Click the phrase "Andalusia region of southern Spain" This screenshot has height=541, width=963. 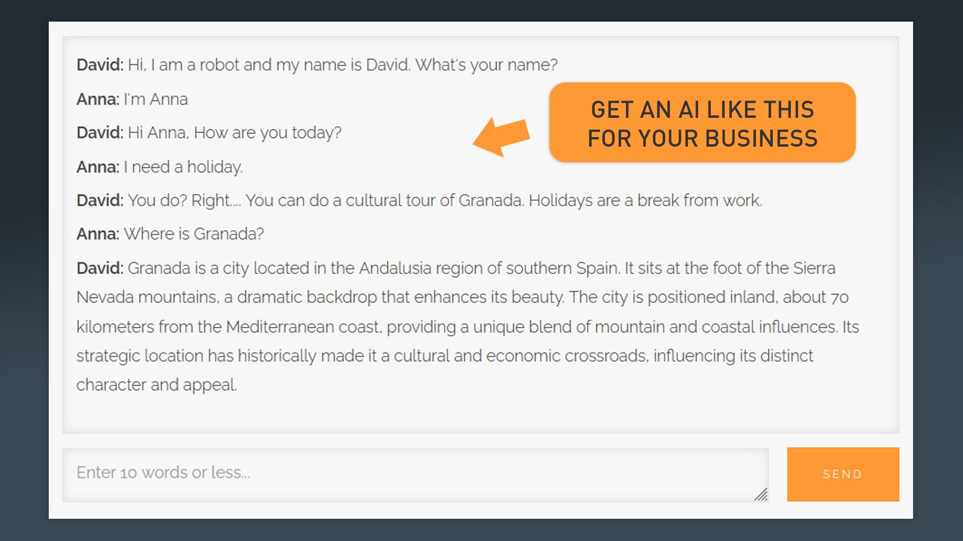pyautogui.click(x=489, y=268)
